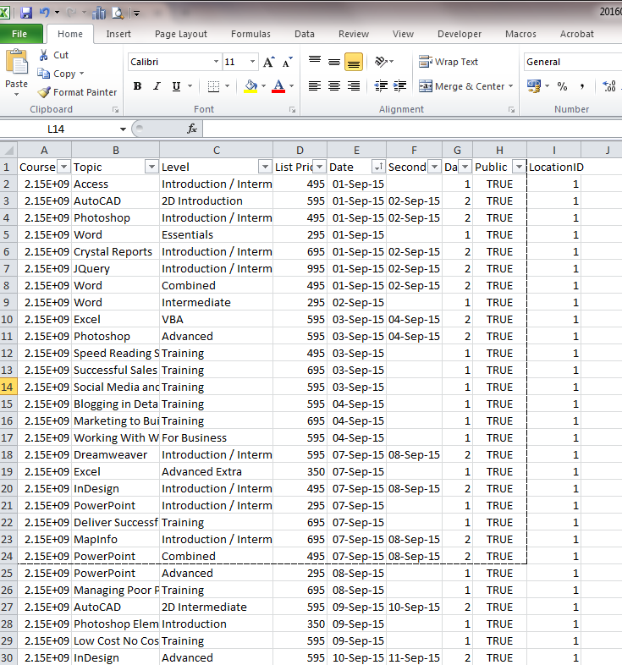
Task: Open the File tab
Action: click(x=19, y=34)
